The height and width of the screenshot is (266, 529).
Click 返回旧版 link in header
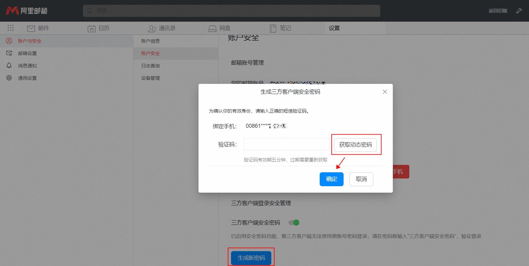coord(498,11)
